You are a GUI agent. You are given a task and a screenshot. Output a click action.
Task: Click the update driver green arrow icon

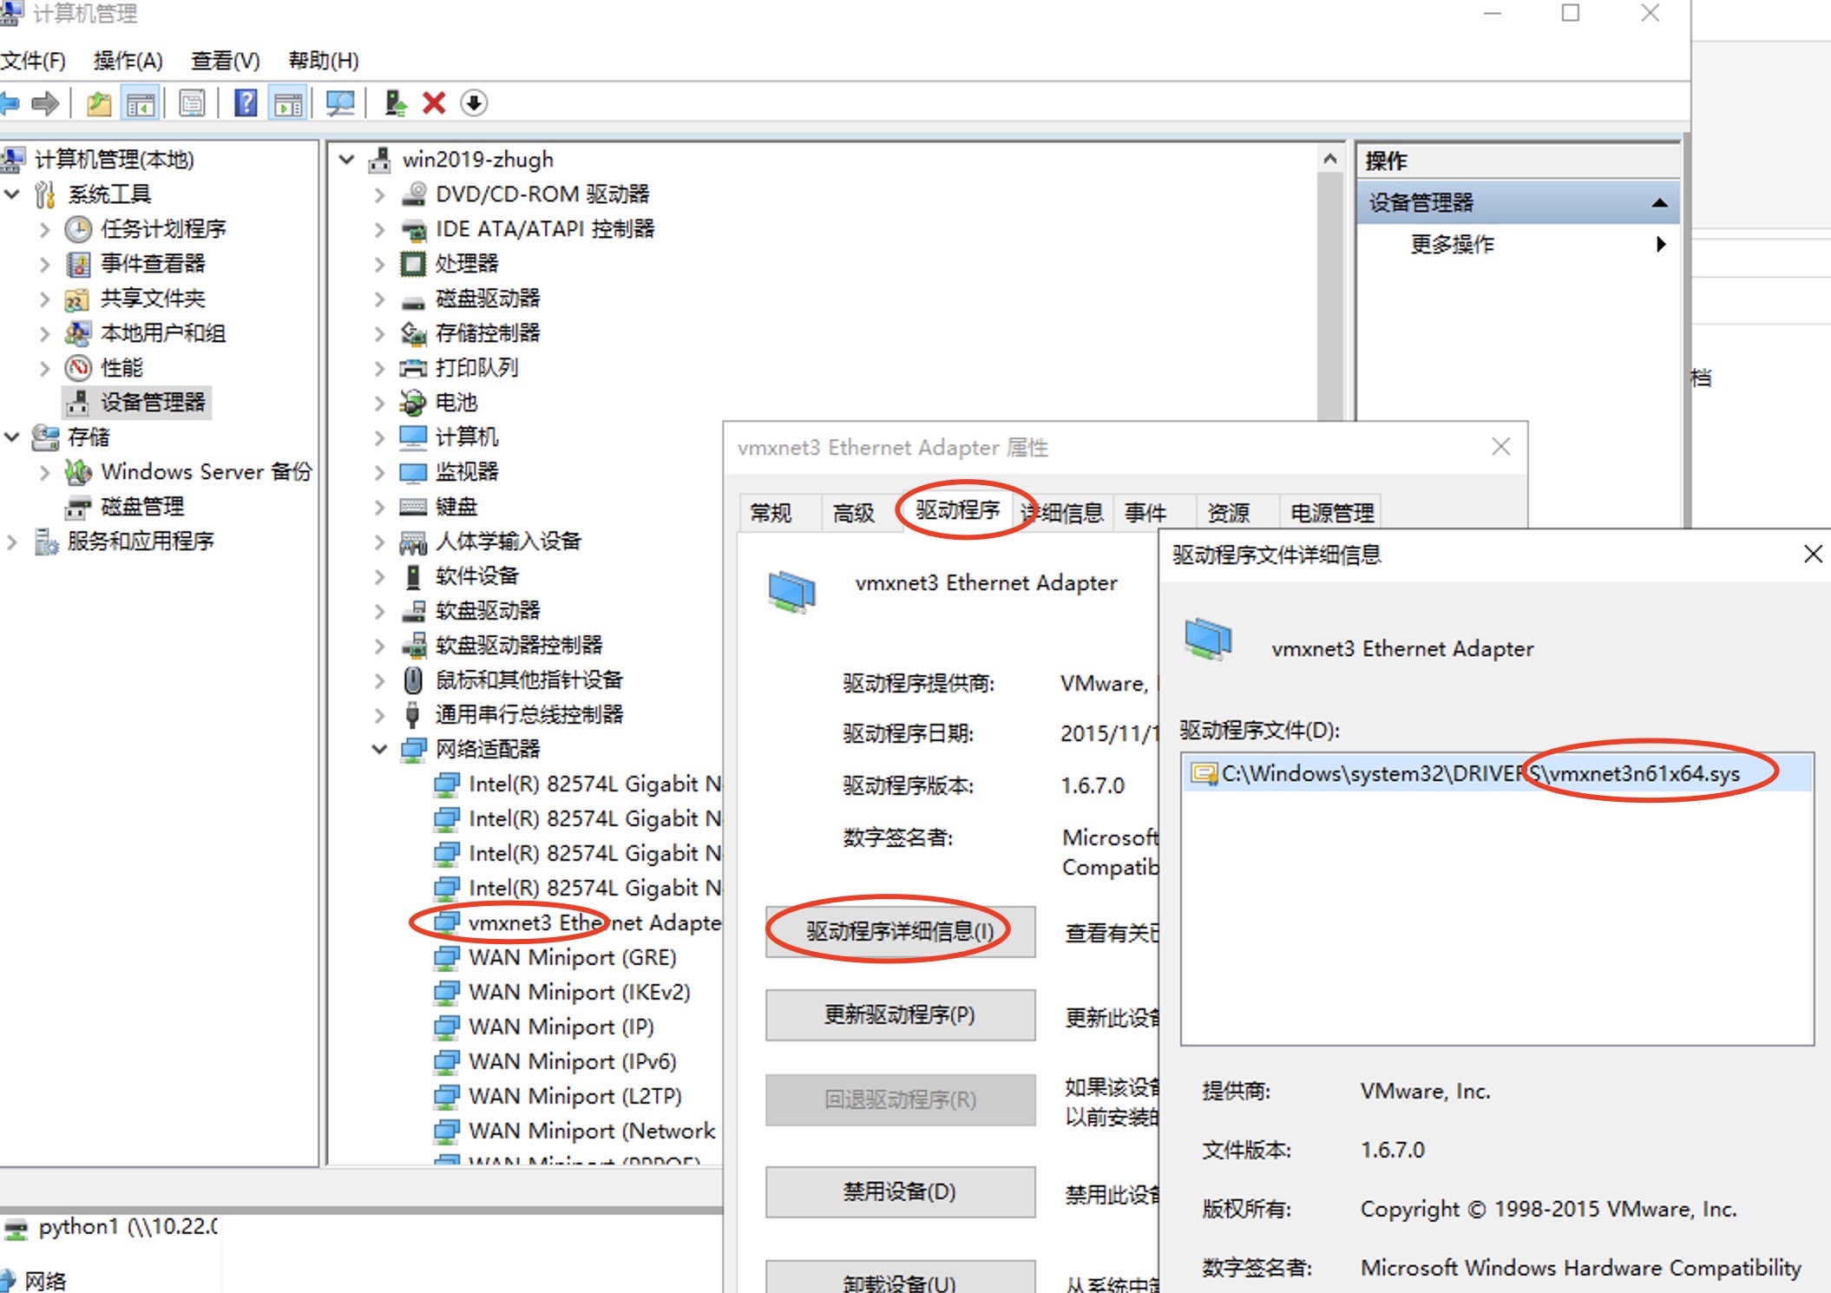point(396,103)
